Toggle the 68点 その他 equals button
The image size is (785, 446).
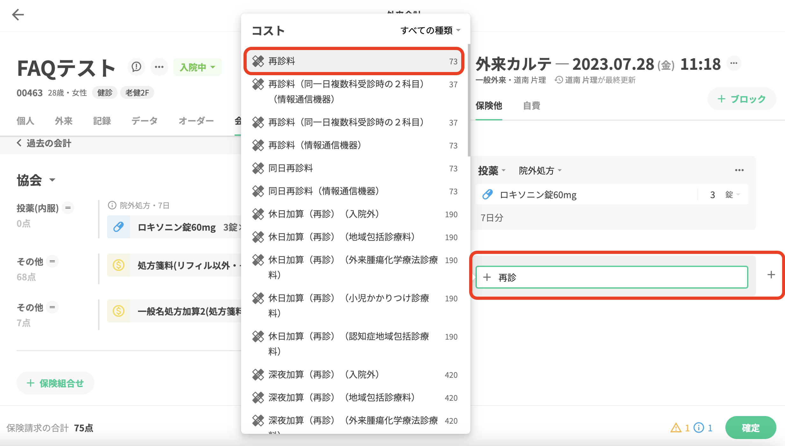52,261
